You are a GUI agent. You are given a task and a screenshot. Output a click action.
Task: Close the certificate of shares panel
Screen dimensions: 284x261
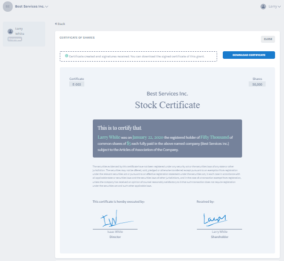pyautogui.click(x=268, y=39)
